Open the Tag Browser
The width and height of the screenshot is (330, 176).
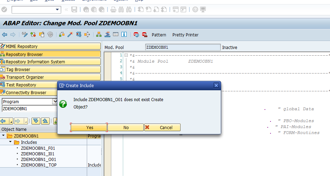(50, 70)
